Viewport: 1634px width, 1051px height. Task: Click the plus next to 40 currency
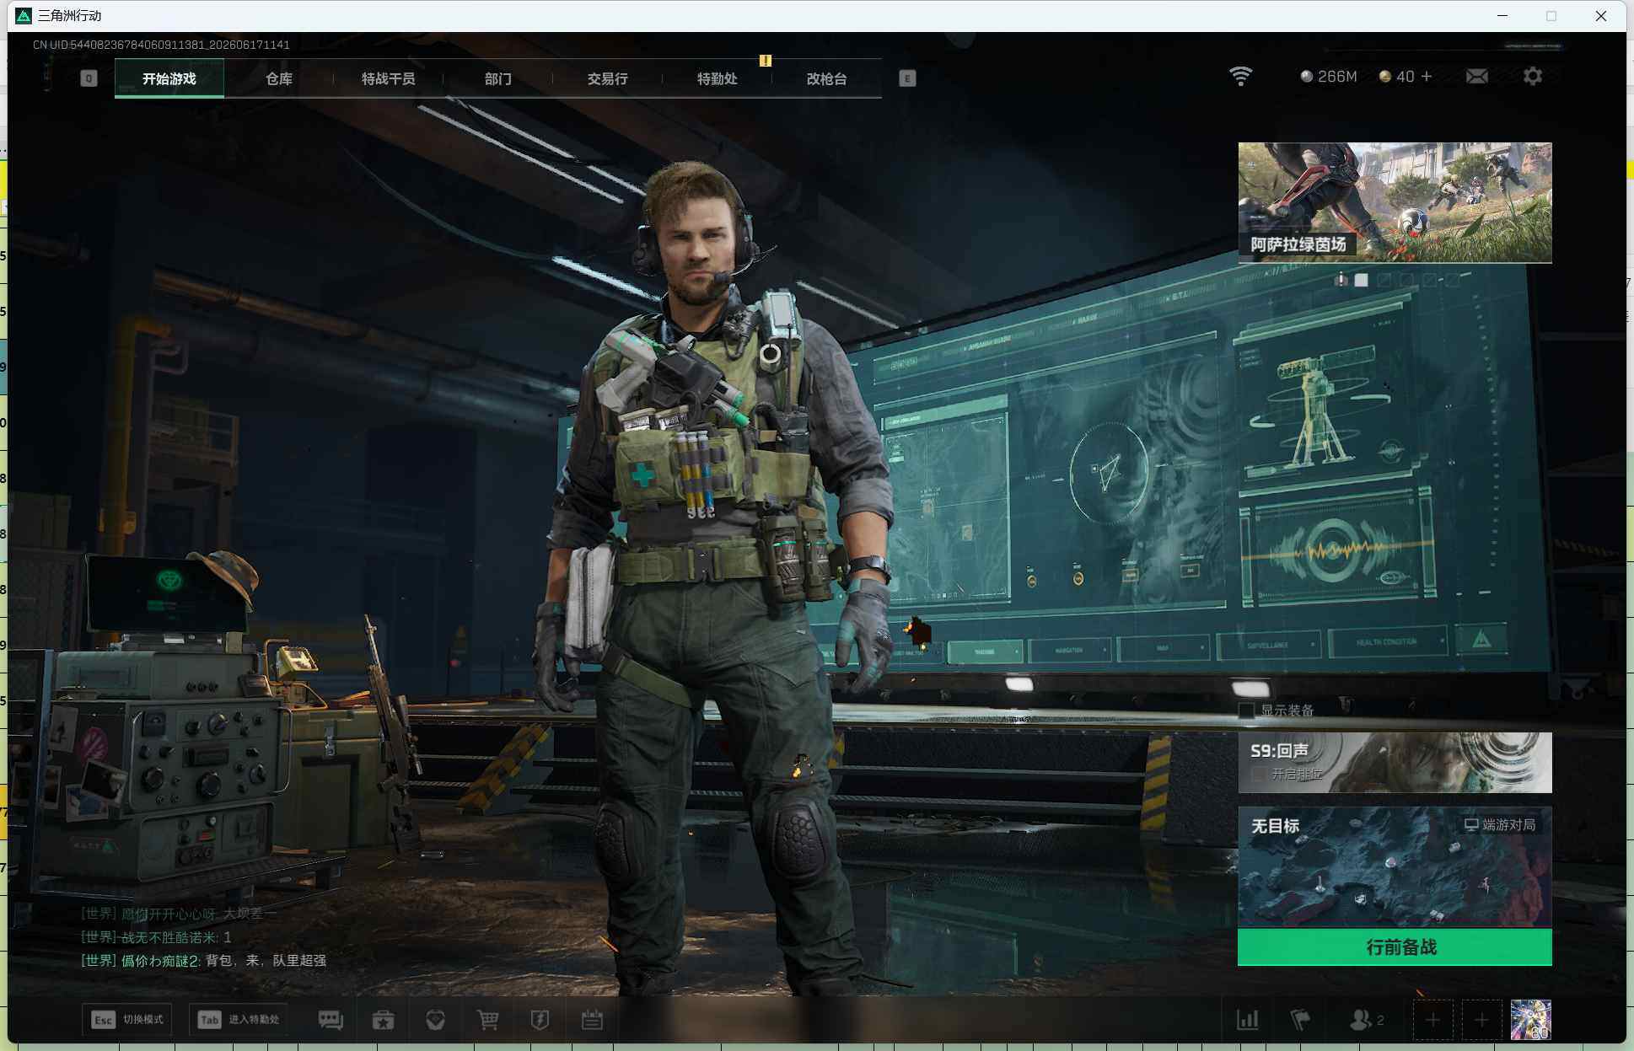point(1427,77)
